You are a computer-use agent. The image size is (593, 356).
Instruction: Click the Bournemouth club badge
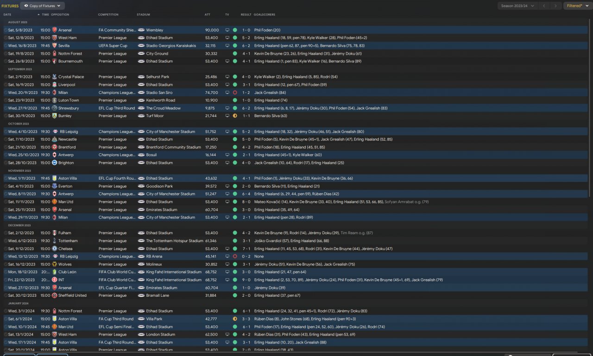[54, 61]
